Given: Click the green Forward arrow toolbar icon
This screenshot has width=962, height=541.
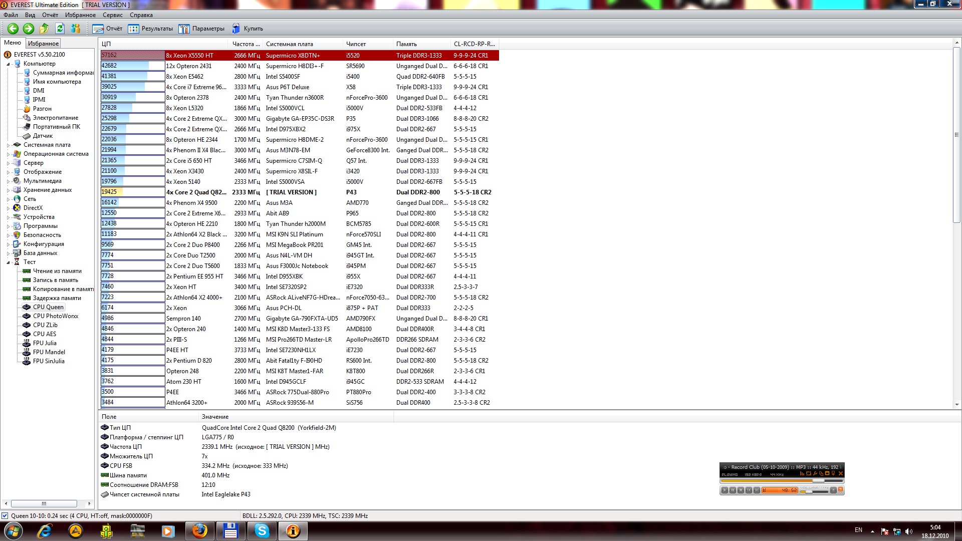Looking at the screenshot, I should click(x=29, y=29).
